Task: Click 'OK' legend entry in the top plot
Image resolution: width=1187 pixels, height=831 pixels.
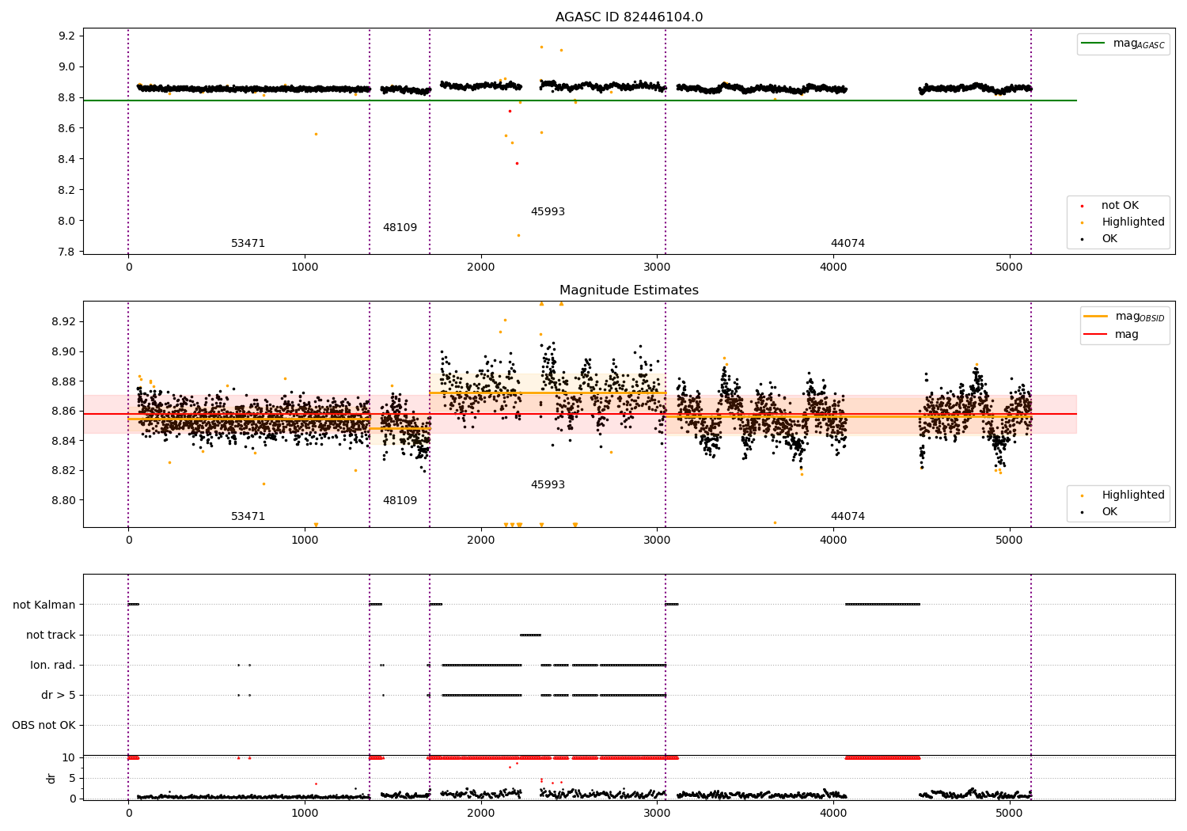Action: click(1100, 239)
